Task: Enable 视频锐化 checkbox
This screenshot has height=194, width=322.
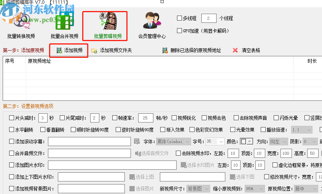Action: (x=174, y=118)
